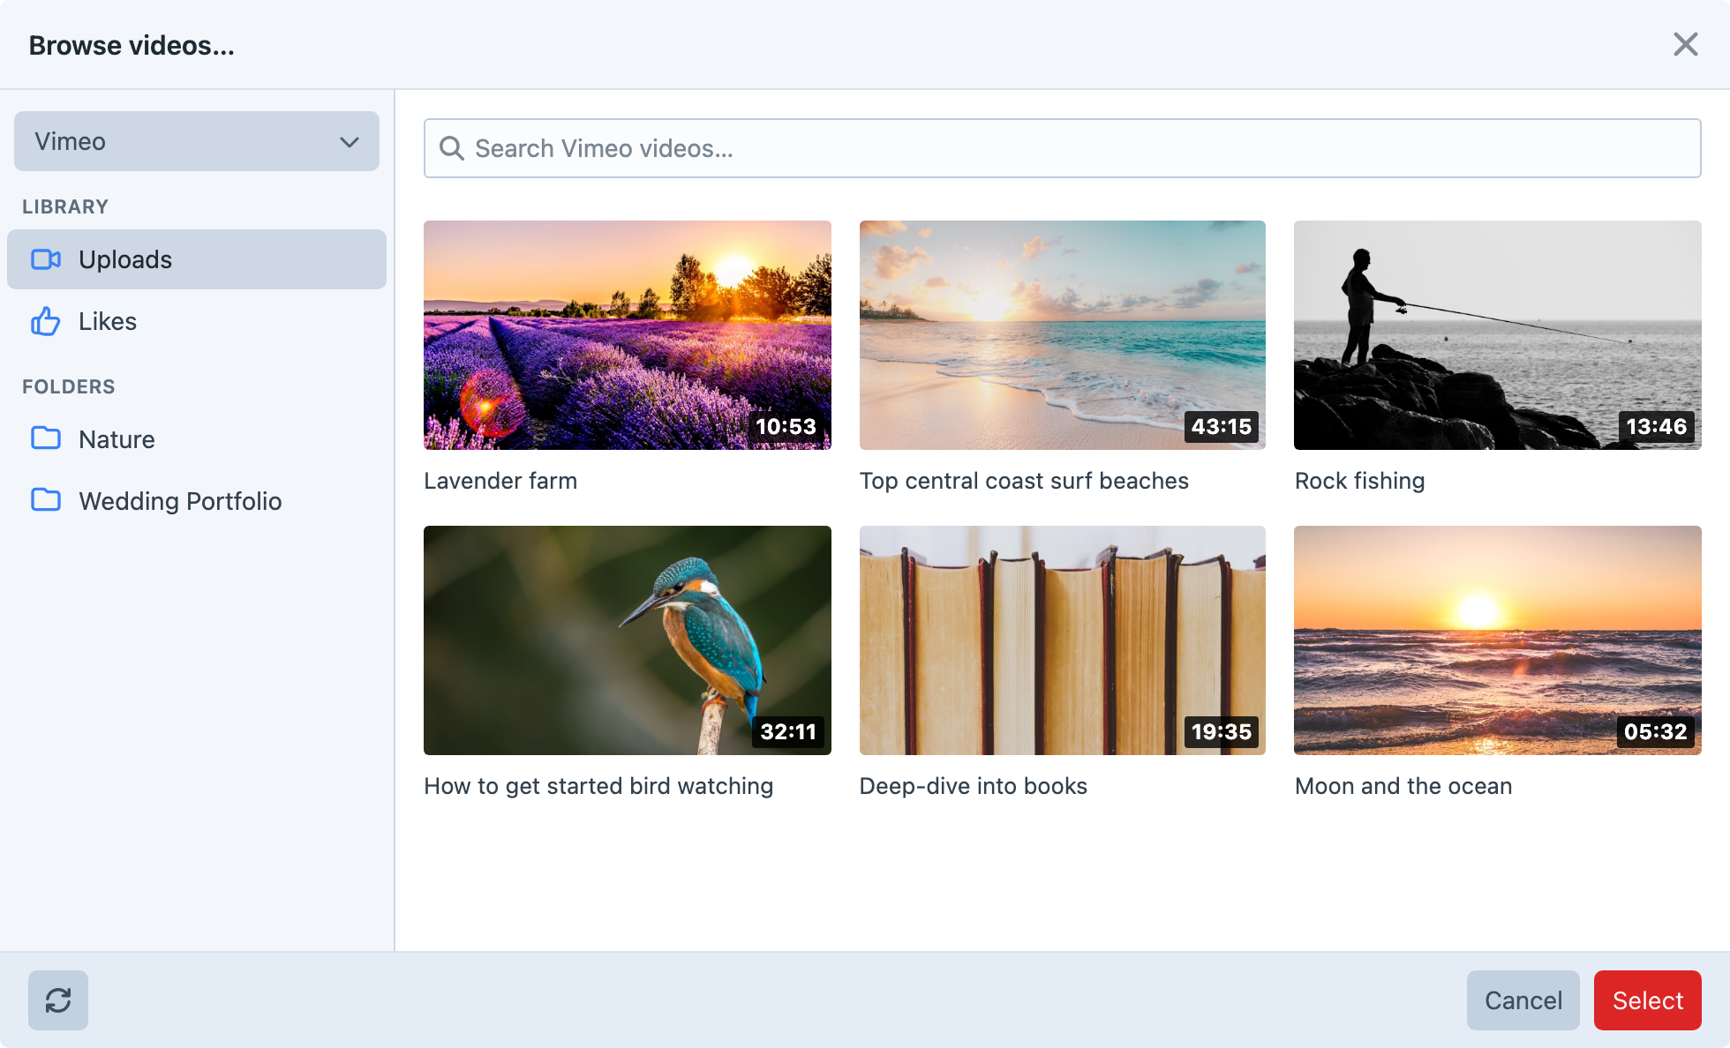Open the Uploads library item

[197, 259]
